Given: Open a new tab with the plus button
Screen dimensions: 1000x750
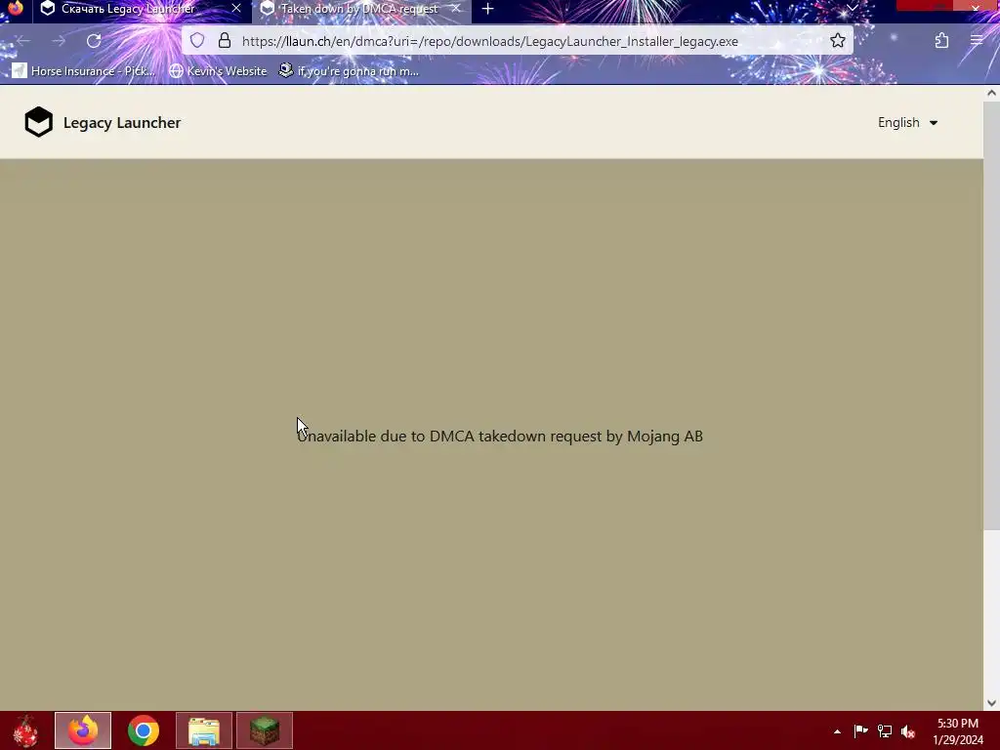Looking at the screenshot, I should (x=488, y=9).
